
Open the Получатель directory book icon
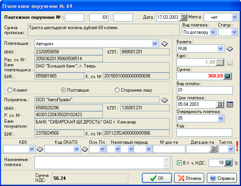pos(165,100)
